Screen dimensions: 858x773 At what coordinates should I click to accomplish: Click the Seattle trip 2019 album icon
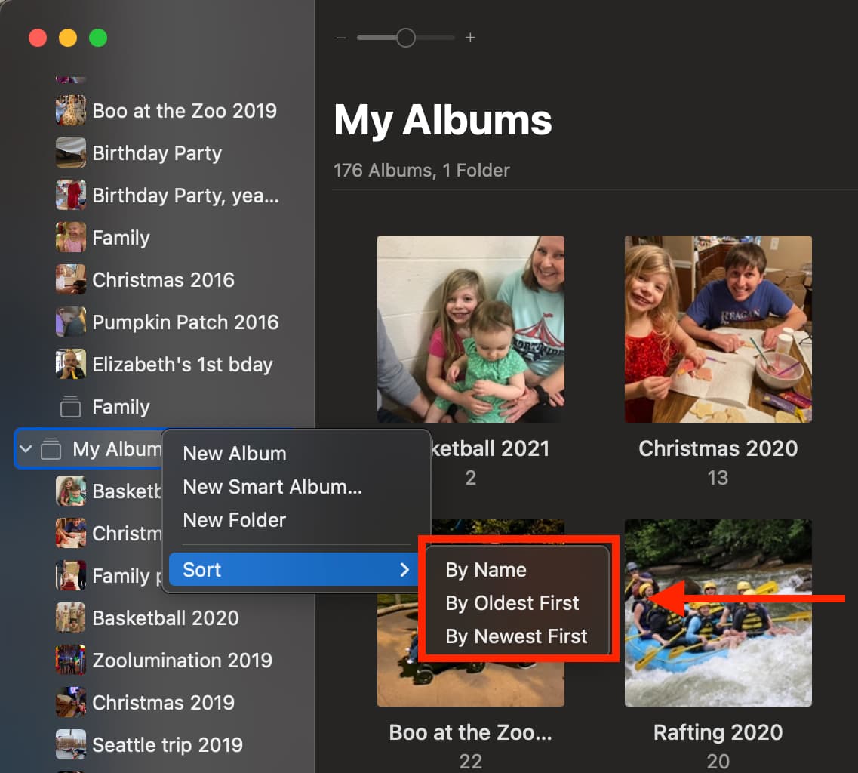pyautogui.click(x=70, y=745)
